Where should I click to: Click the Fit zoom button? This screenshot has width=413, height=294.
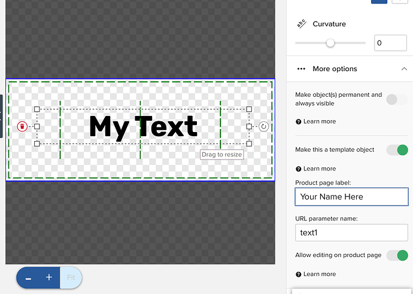71,277
